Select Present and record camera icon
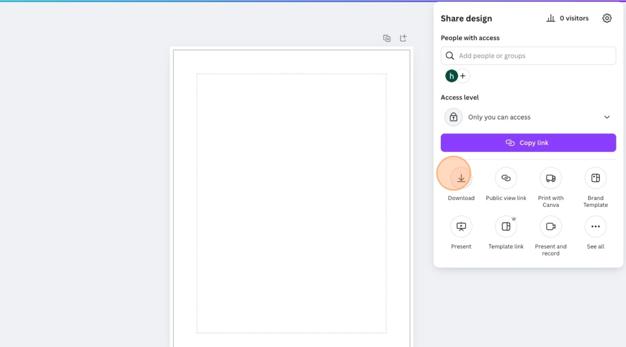The width and height of the screenshot is (626, 347). [551, 226]
